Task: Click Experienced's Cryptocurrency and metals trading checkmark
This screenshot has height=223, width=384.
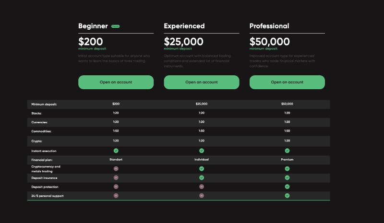Action: pyautogui.click(x=202, y=169)
